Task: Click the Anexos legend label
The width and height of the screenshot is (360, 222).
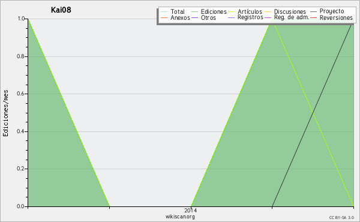Action: pos(180,17)
